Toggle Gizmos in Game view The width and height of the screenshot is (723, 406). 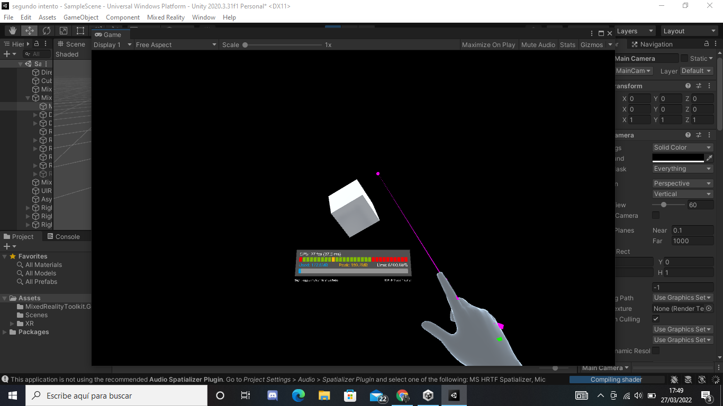[x=592, y=45]
